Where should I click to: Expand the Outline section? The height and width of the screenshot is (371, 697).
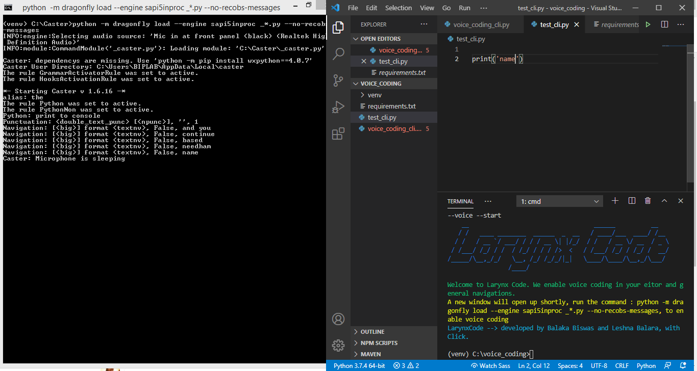coord(394,332)
